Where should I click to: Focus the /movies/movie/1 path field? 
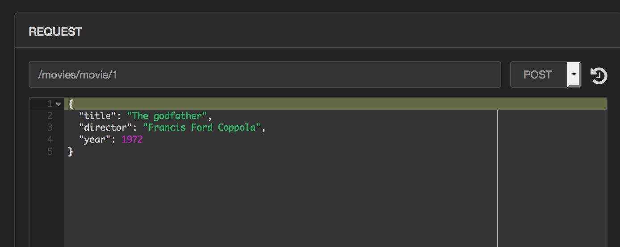point(264,74)
